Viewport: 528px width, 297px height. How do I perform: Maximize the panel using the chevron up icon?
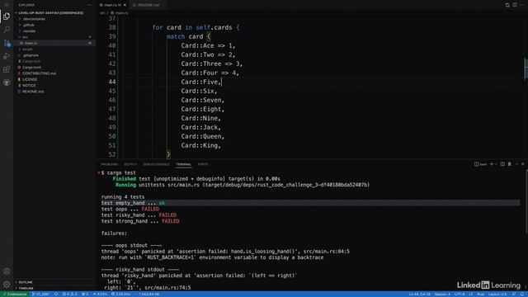pyautogui.click(x=516, y=164)
